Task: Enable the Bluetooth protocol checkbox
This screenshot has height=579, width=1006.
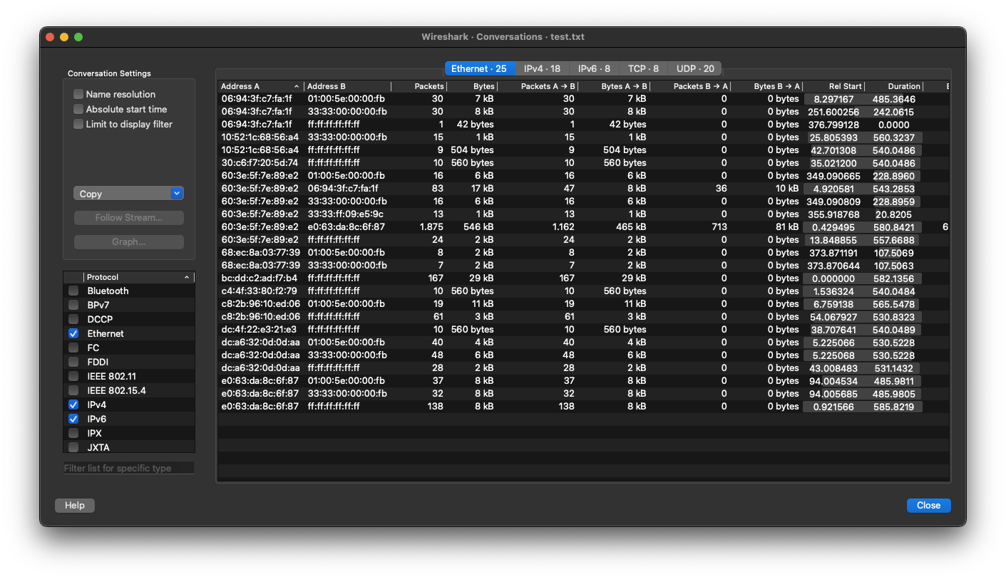Action: pyautogui.click(x=73, y=291)
